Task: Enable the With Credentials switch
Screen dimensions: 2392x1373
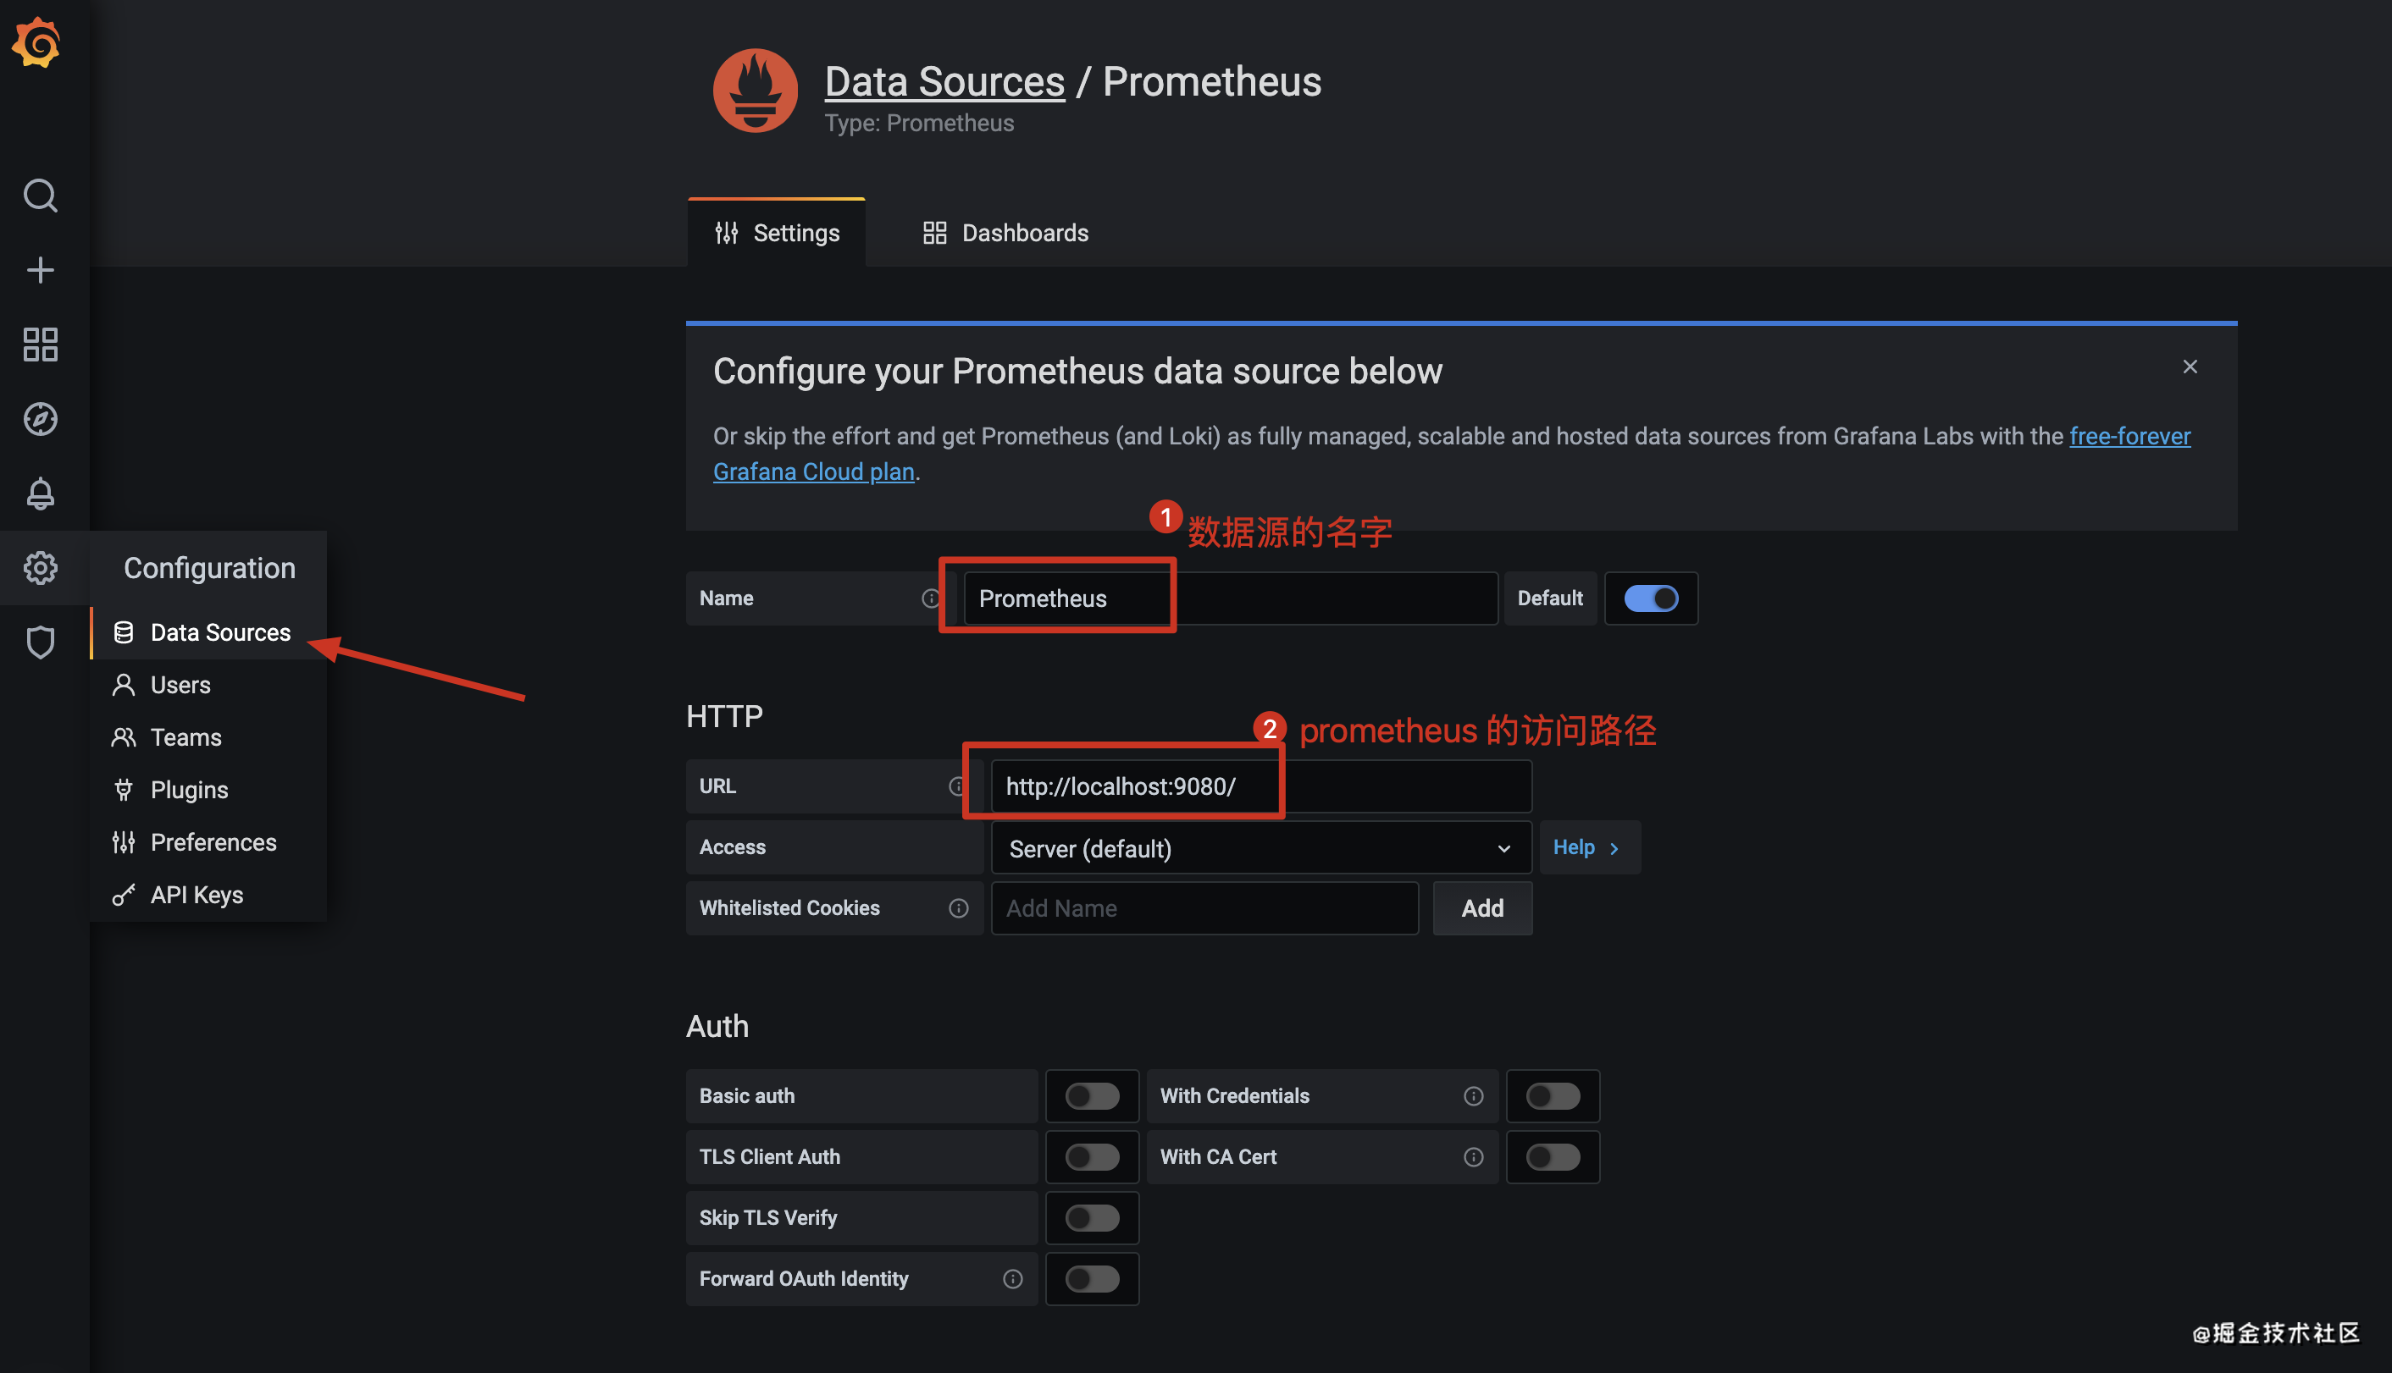Action: [1553, 1095]
